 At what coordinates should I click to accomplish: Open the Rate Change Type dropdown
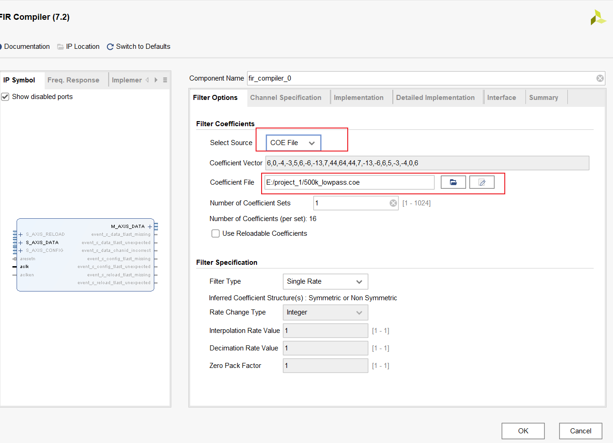[x=325, y=312]
